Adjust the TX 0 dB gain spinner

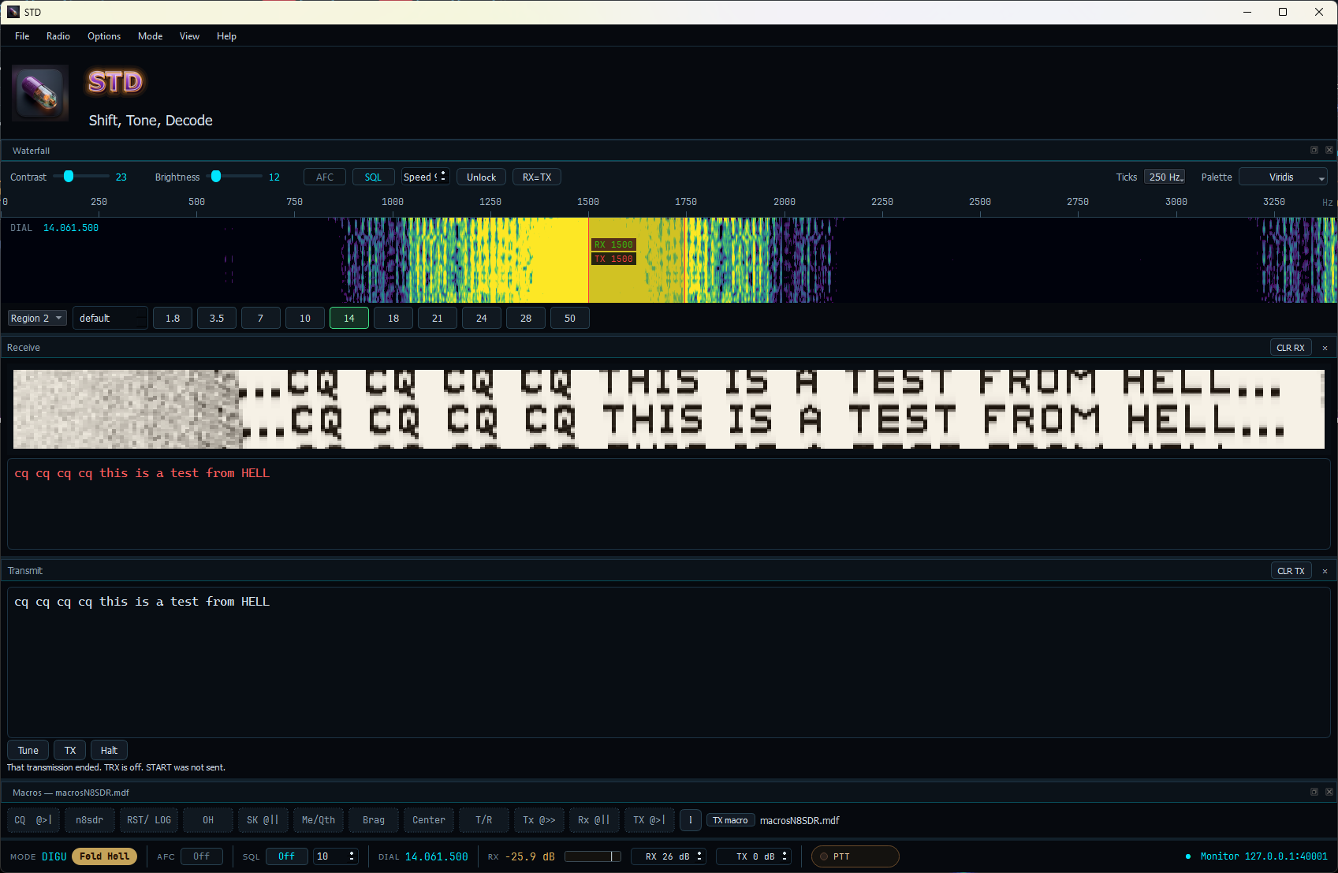point(754,856)
